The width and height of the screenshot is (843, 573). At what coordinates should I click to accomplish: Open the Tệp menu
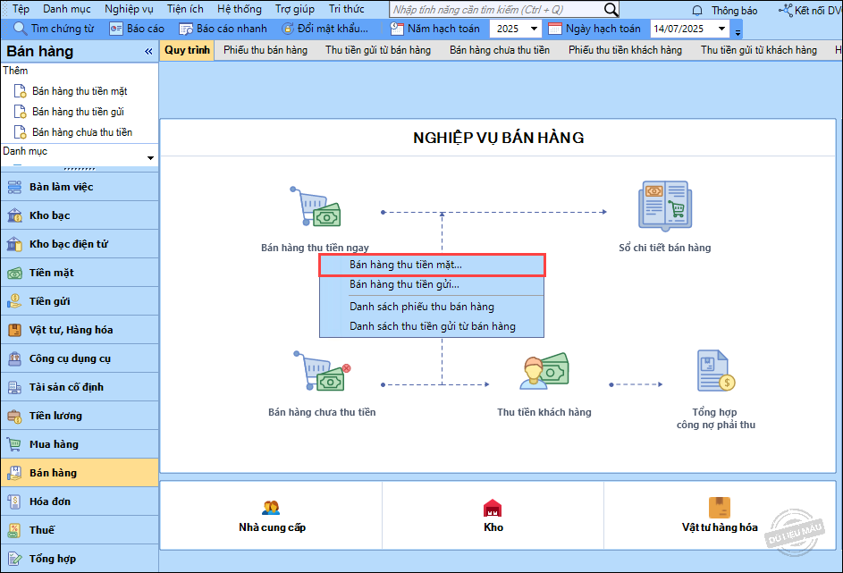[21, 9]
